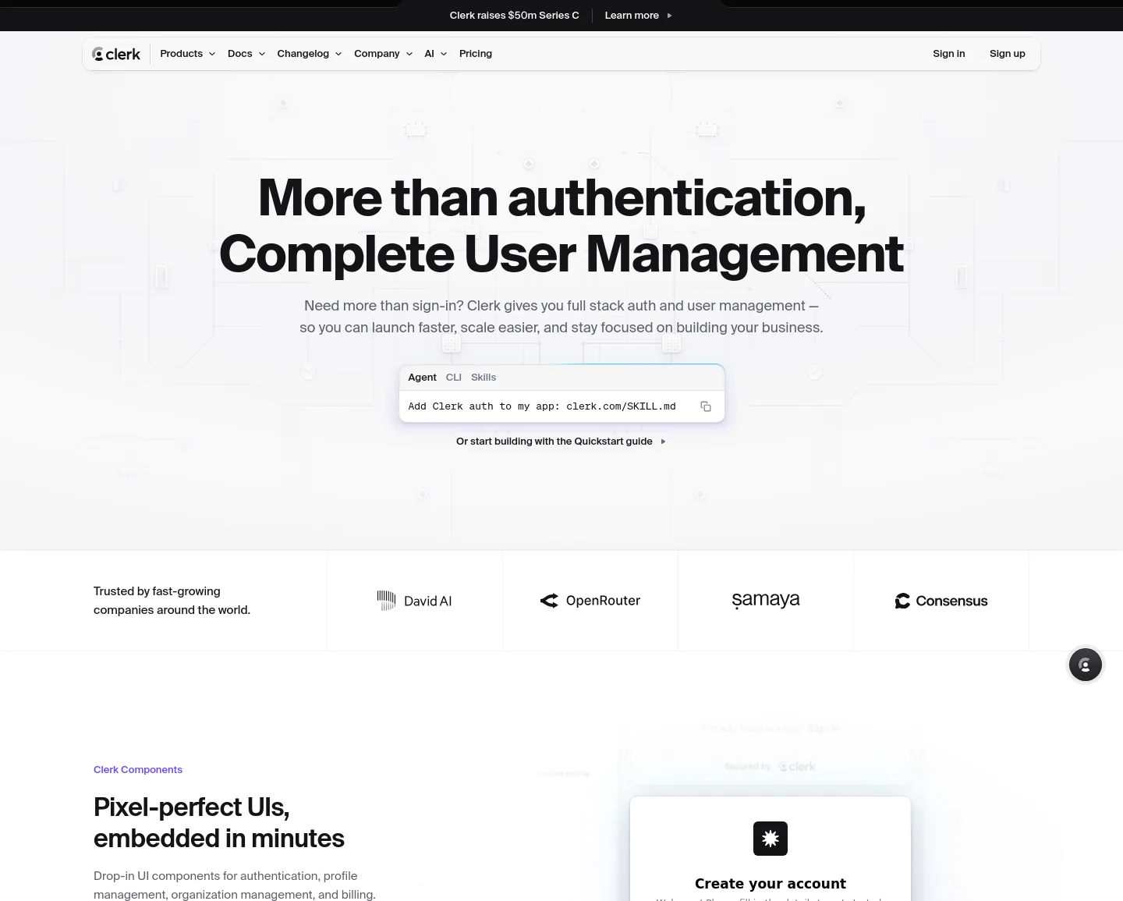Open the AI dropdown menu
The image size is (1123, 901).
click(x=436, y=54)
